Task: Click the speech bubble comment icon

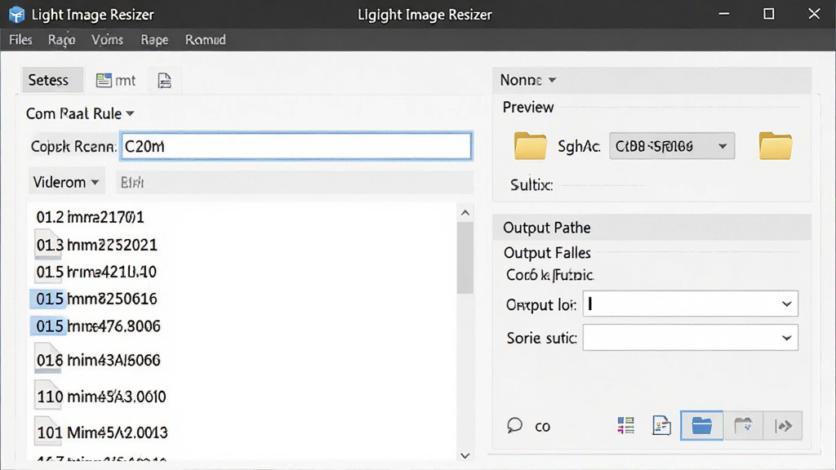Action: [514, 425]
